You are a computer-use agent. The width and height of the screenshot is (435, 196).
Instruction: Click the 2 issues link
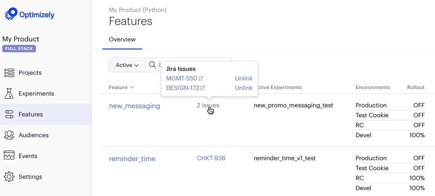tap(208, 105)
